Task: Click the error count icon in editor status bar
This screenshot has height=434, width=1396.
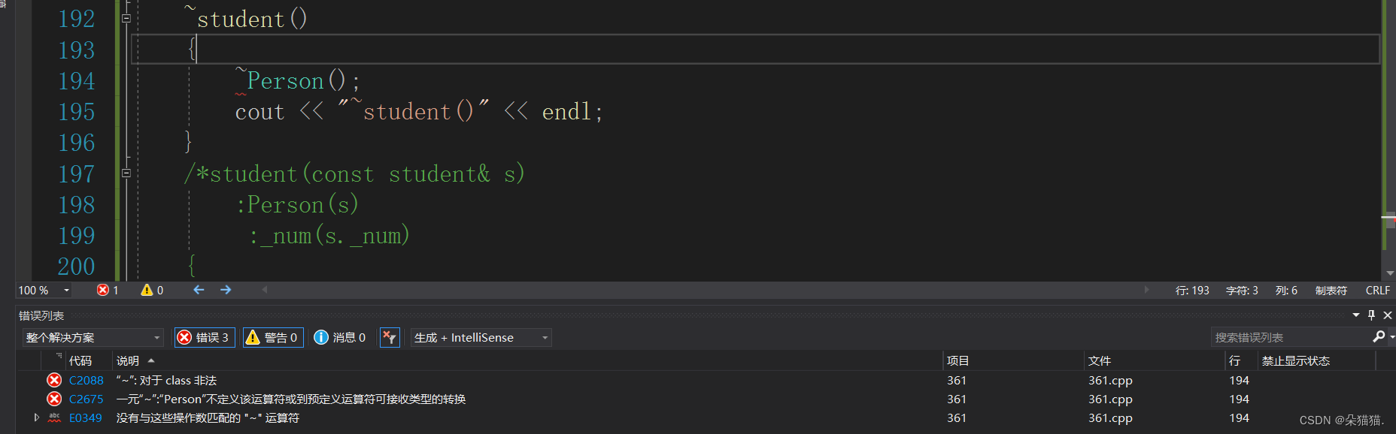Action: tap(103, 290)
